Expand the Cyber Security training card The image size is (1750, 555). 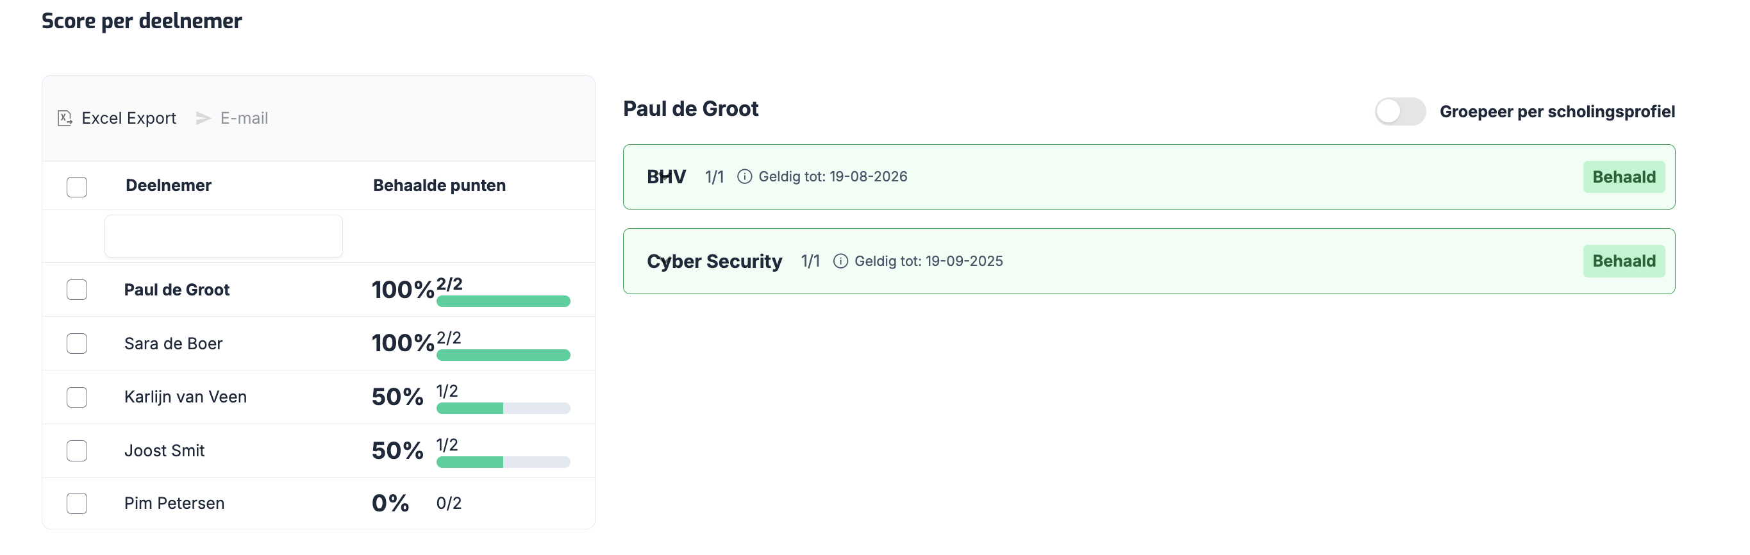point(1148,261)
